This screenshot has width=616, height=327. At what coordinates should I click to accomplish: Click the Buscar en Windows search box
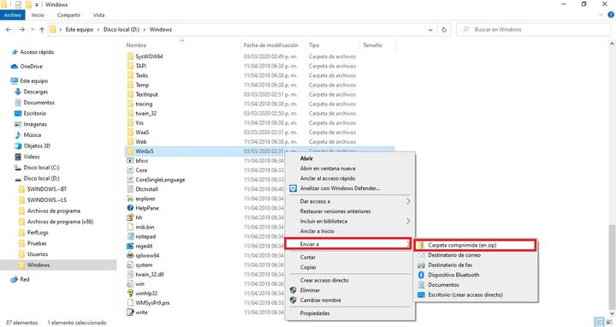[533, 29]
